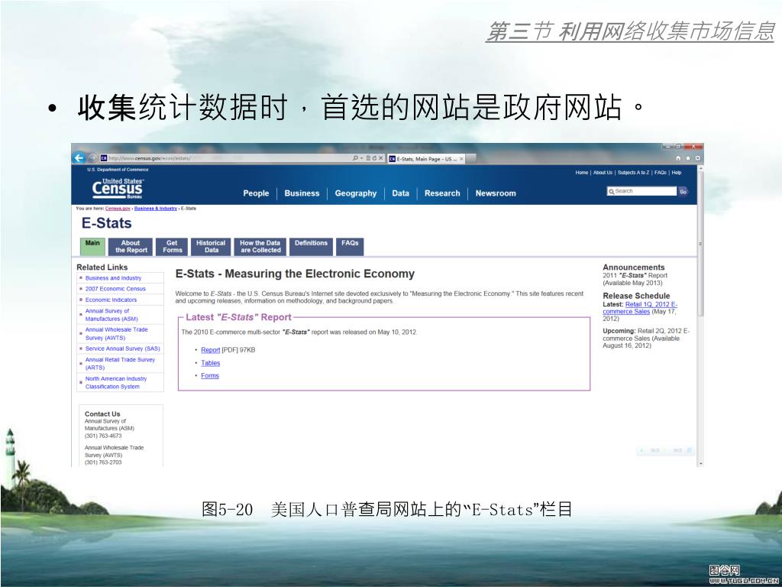Open the browser Home icon
The width and height of the screenshot is (782, 587).
tap(678, 158)
